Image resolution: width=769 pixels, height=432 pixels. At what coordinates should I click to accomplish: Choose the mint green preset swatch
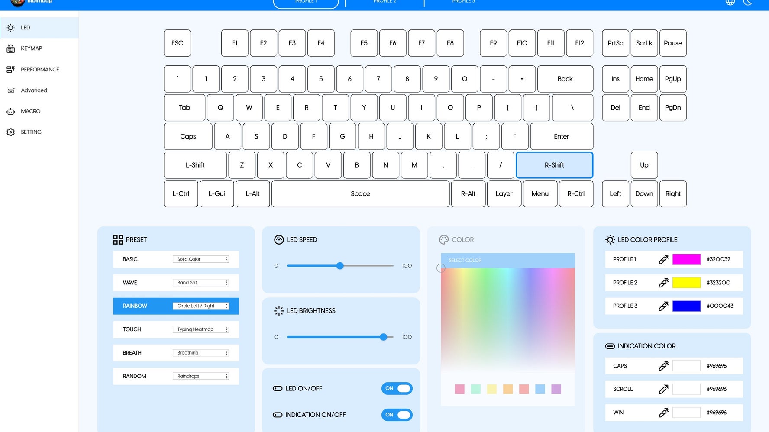pyautogui.click(x=475, y=389)
